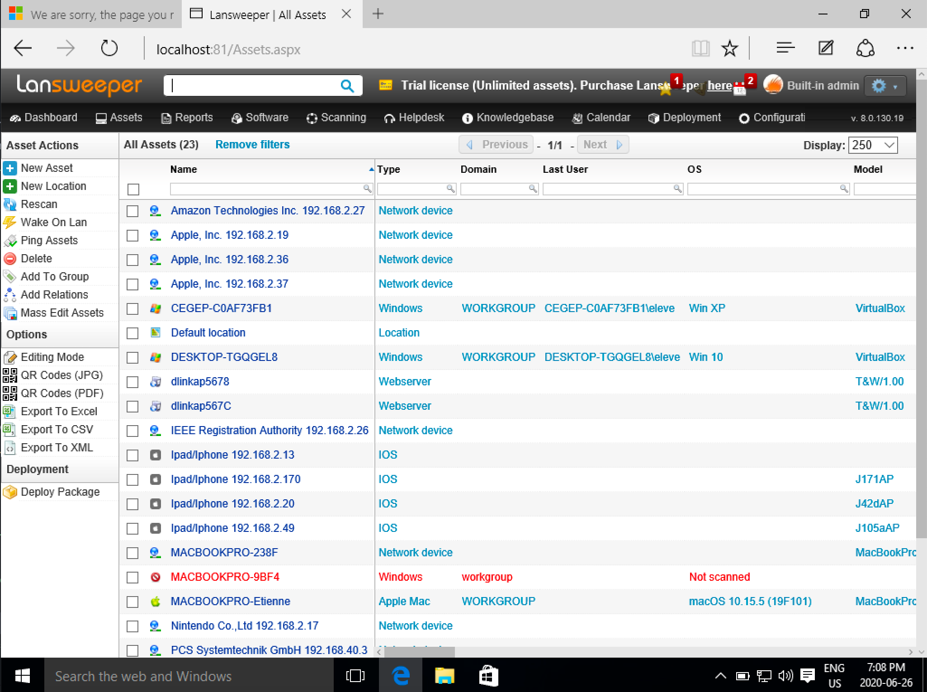Click the green New Location icon
927x692 pixels.
[x=10, y=186]
